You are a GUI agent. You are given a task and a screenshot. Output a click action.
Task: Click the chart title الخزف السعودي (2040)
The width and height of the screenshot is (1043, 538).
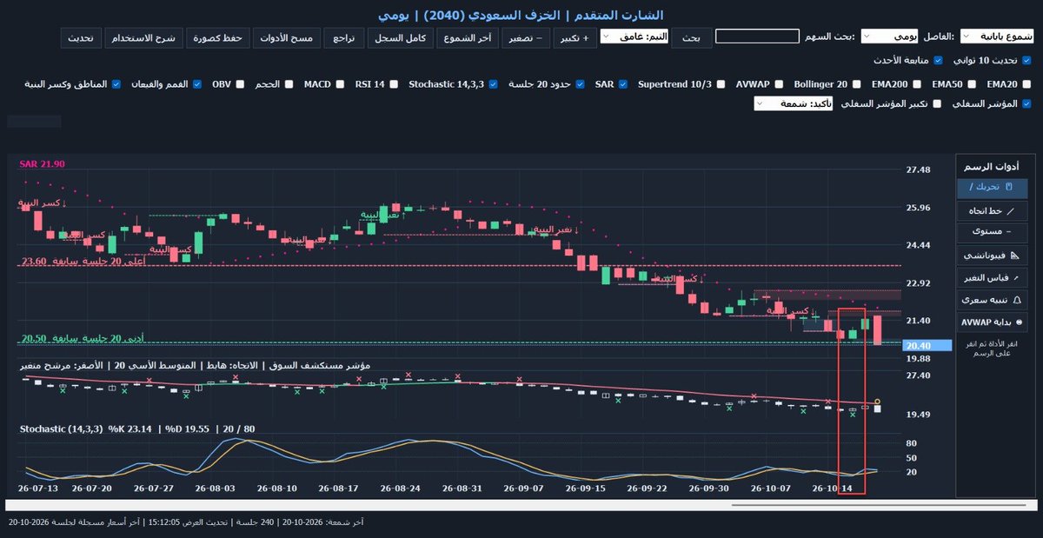coord(521,15)
